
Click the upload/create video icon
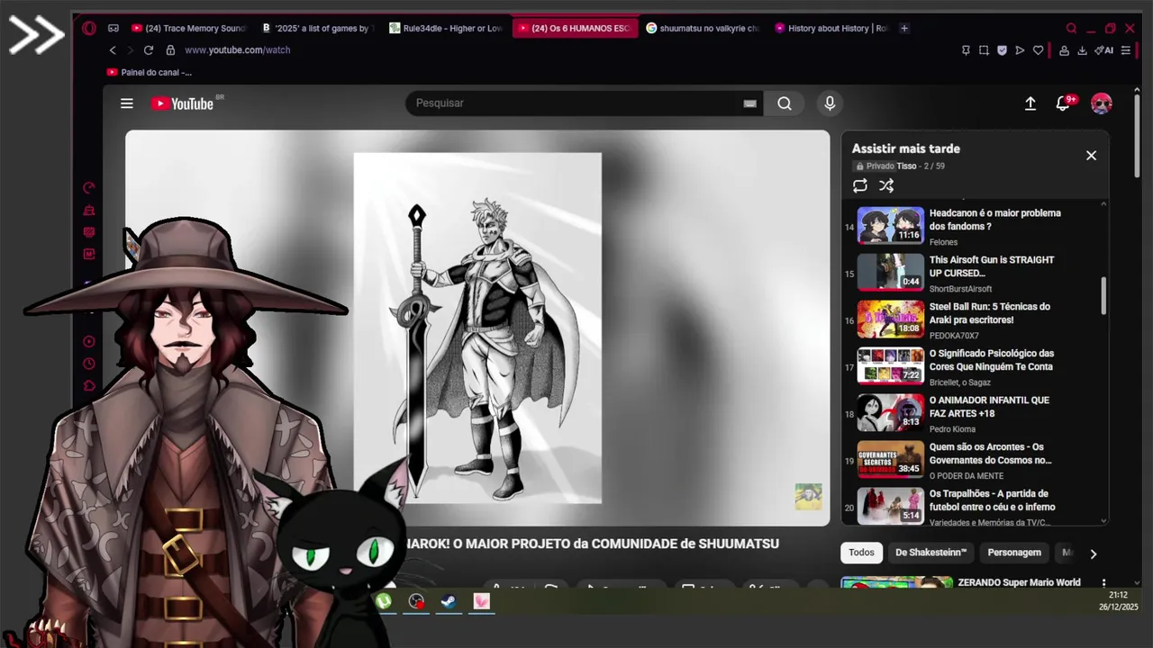click(1030, 103)
